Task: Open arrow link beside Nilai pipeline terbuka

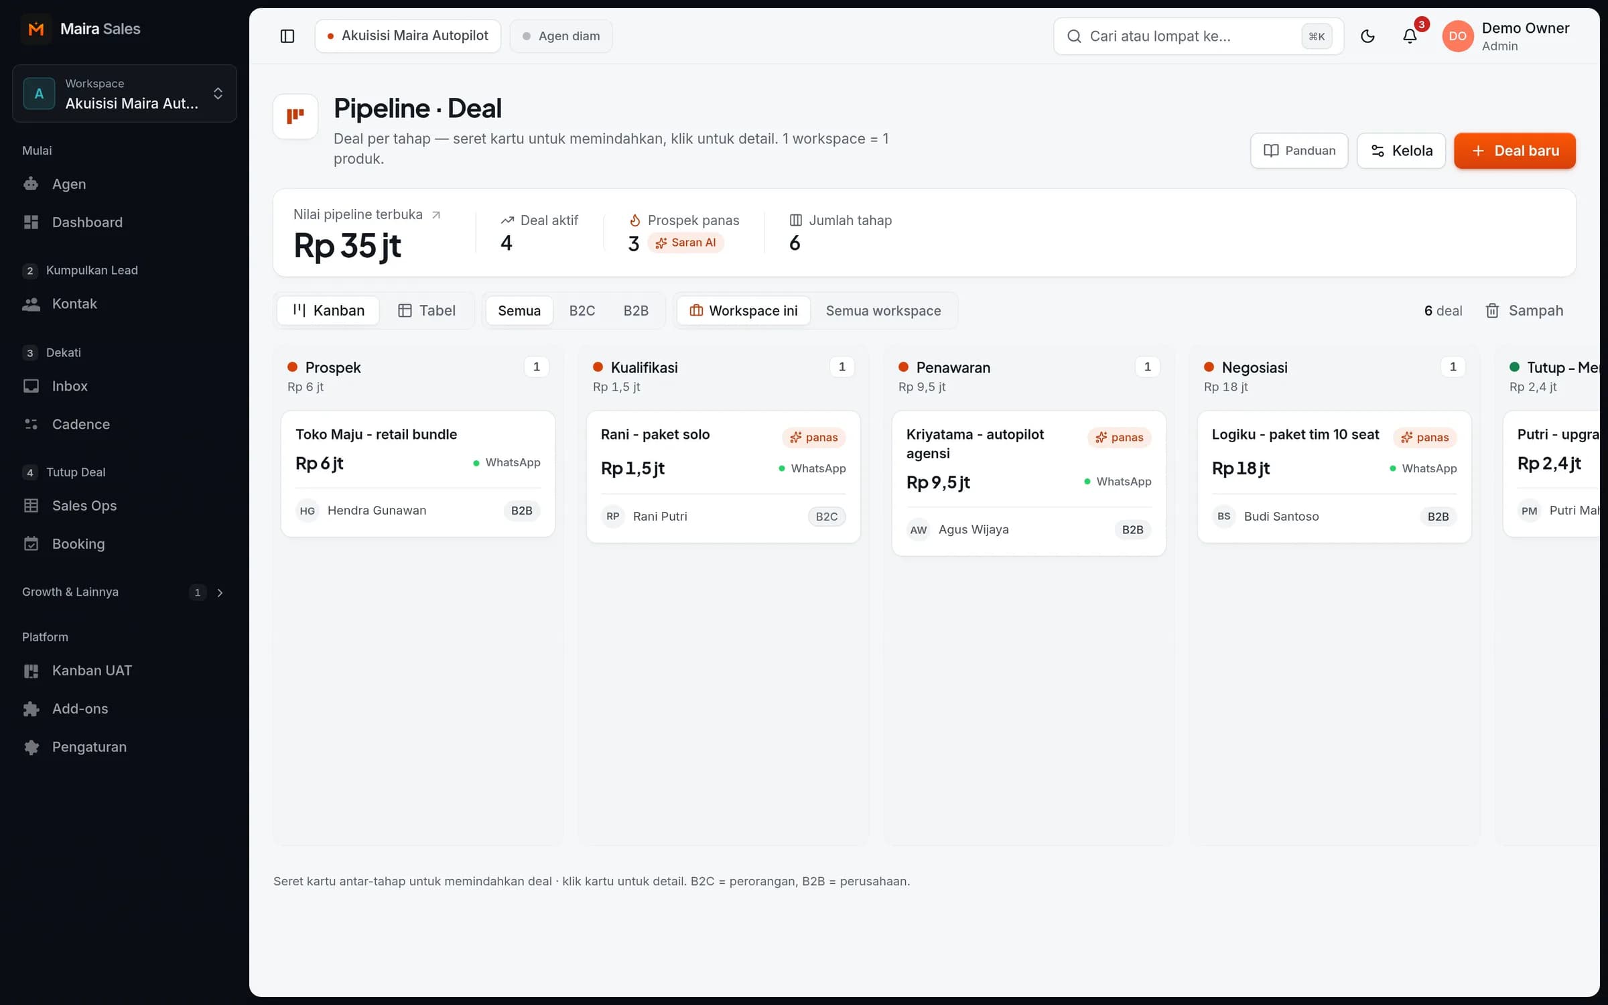Action: 436,214
